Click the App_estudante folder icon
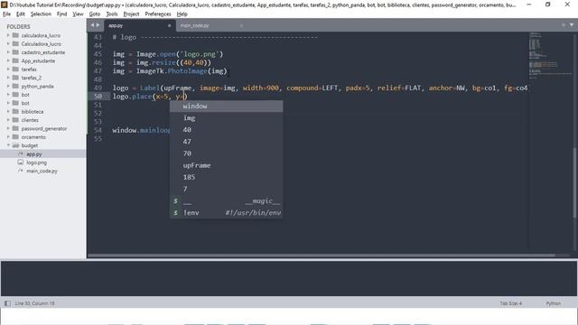The width and height of the screenshot is (578, 325). click(15, 60)
